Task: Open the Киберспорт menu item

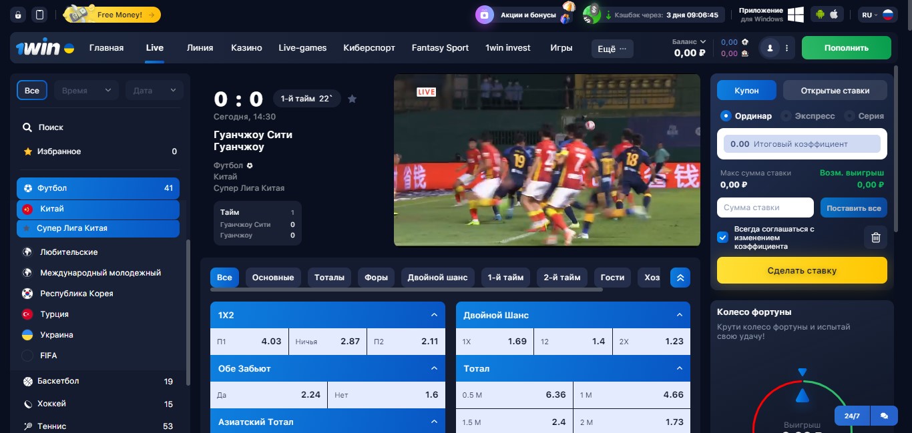Action: [x=369, y=48]
